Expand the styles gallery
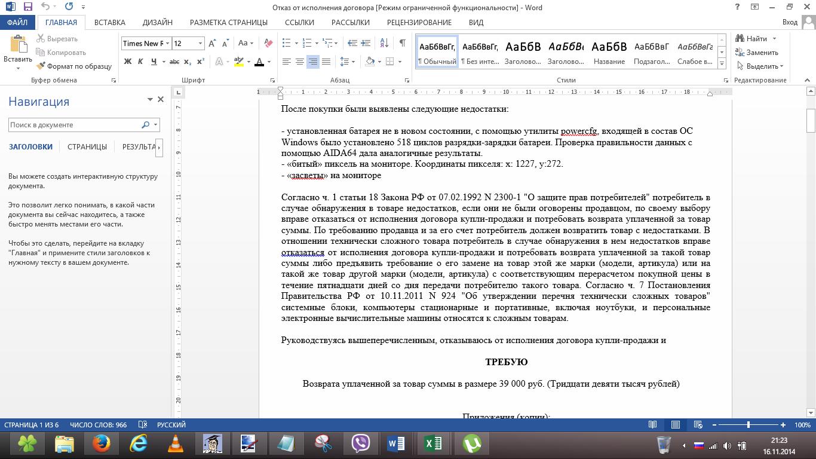Image resolution: width=816 pixels, height=459 pixels. 722,63
